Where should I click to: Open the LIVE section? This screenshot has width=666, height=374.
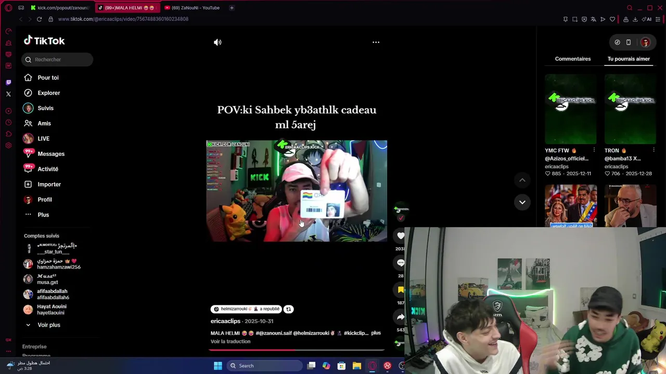click(x=43, y=139)
